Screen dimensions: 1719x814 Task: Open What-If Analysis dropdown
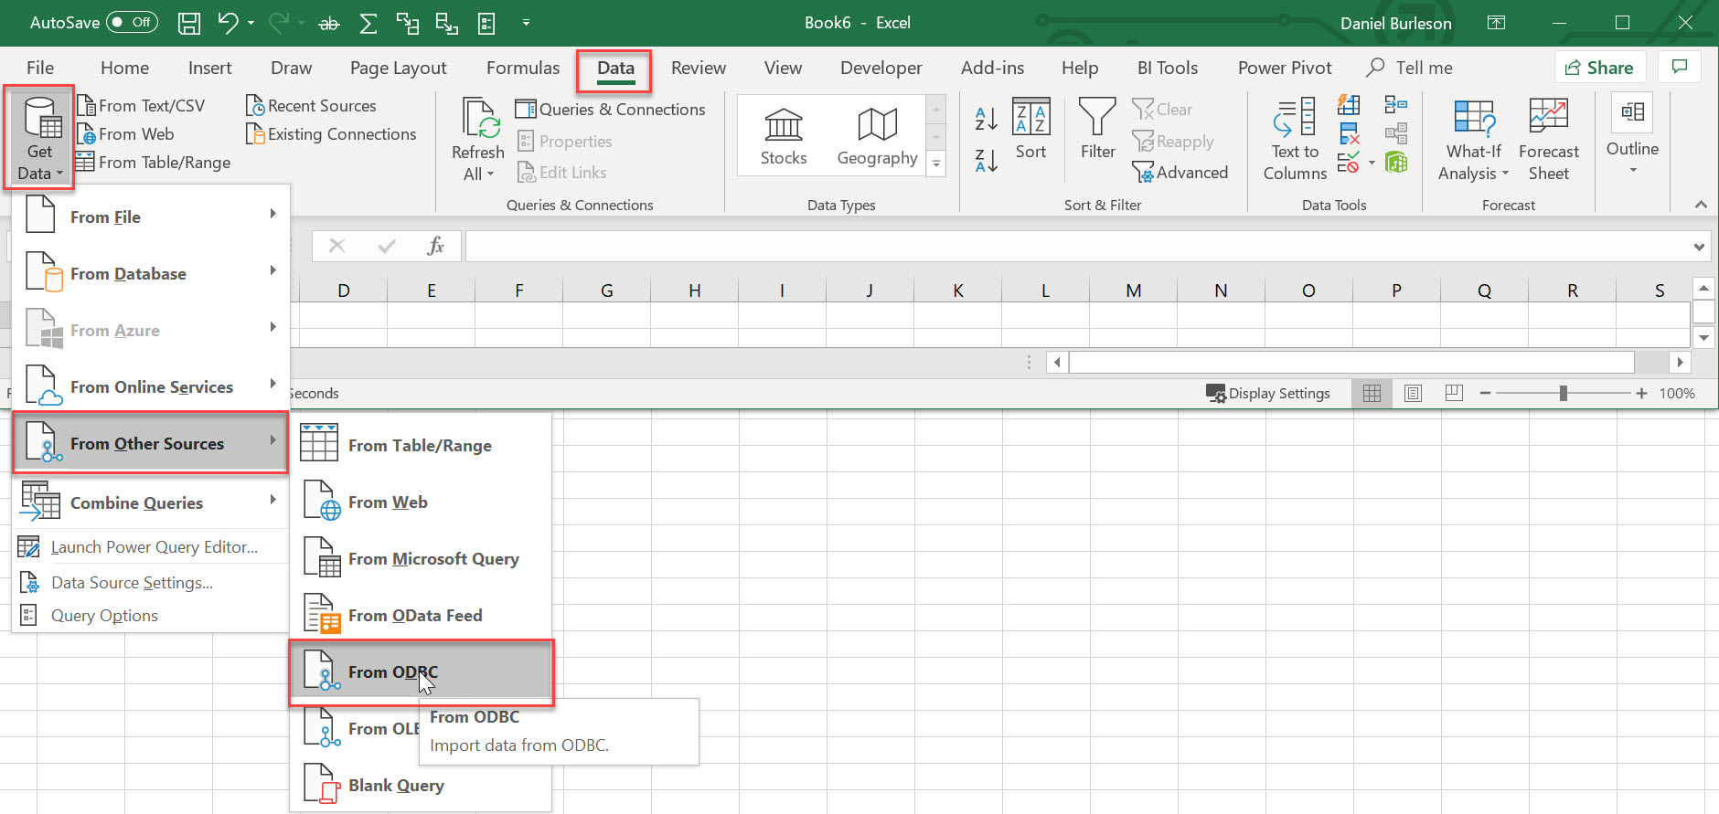[1474, 140]
